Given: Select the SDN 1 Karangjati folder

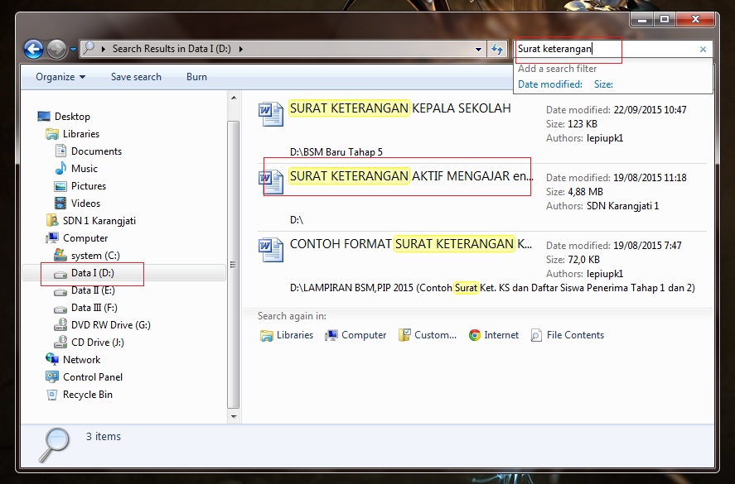Looking at the screenshot, I should [x=98, y=220].
